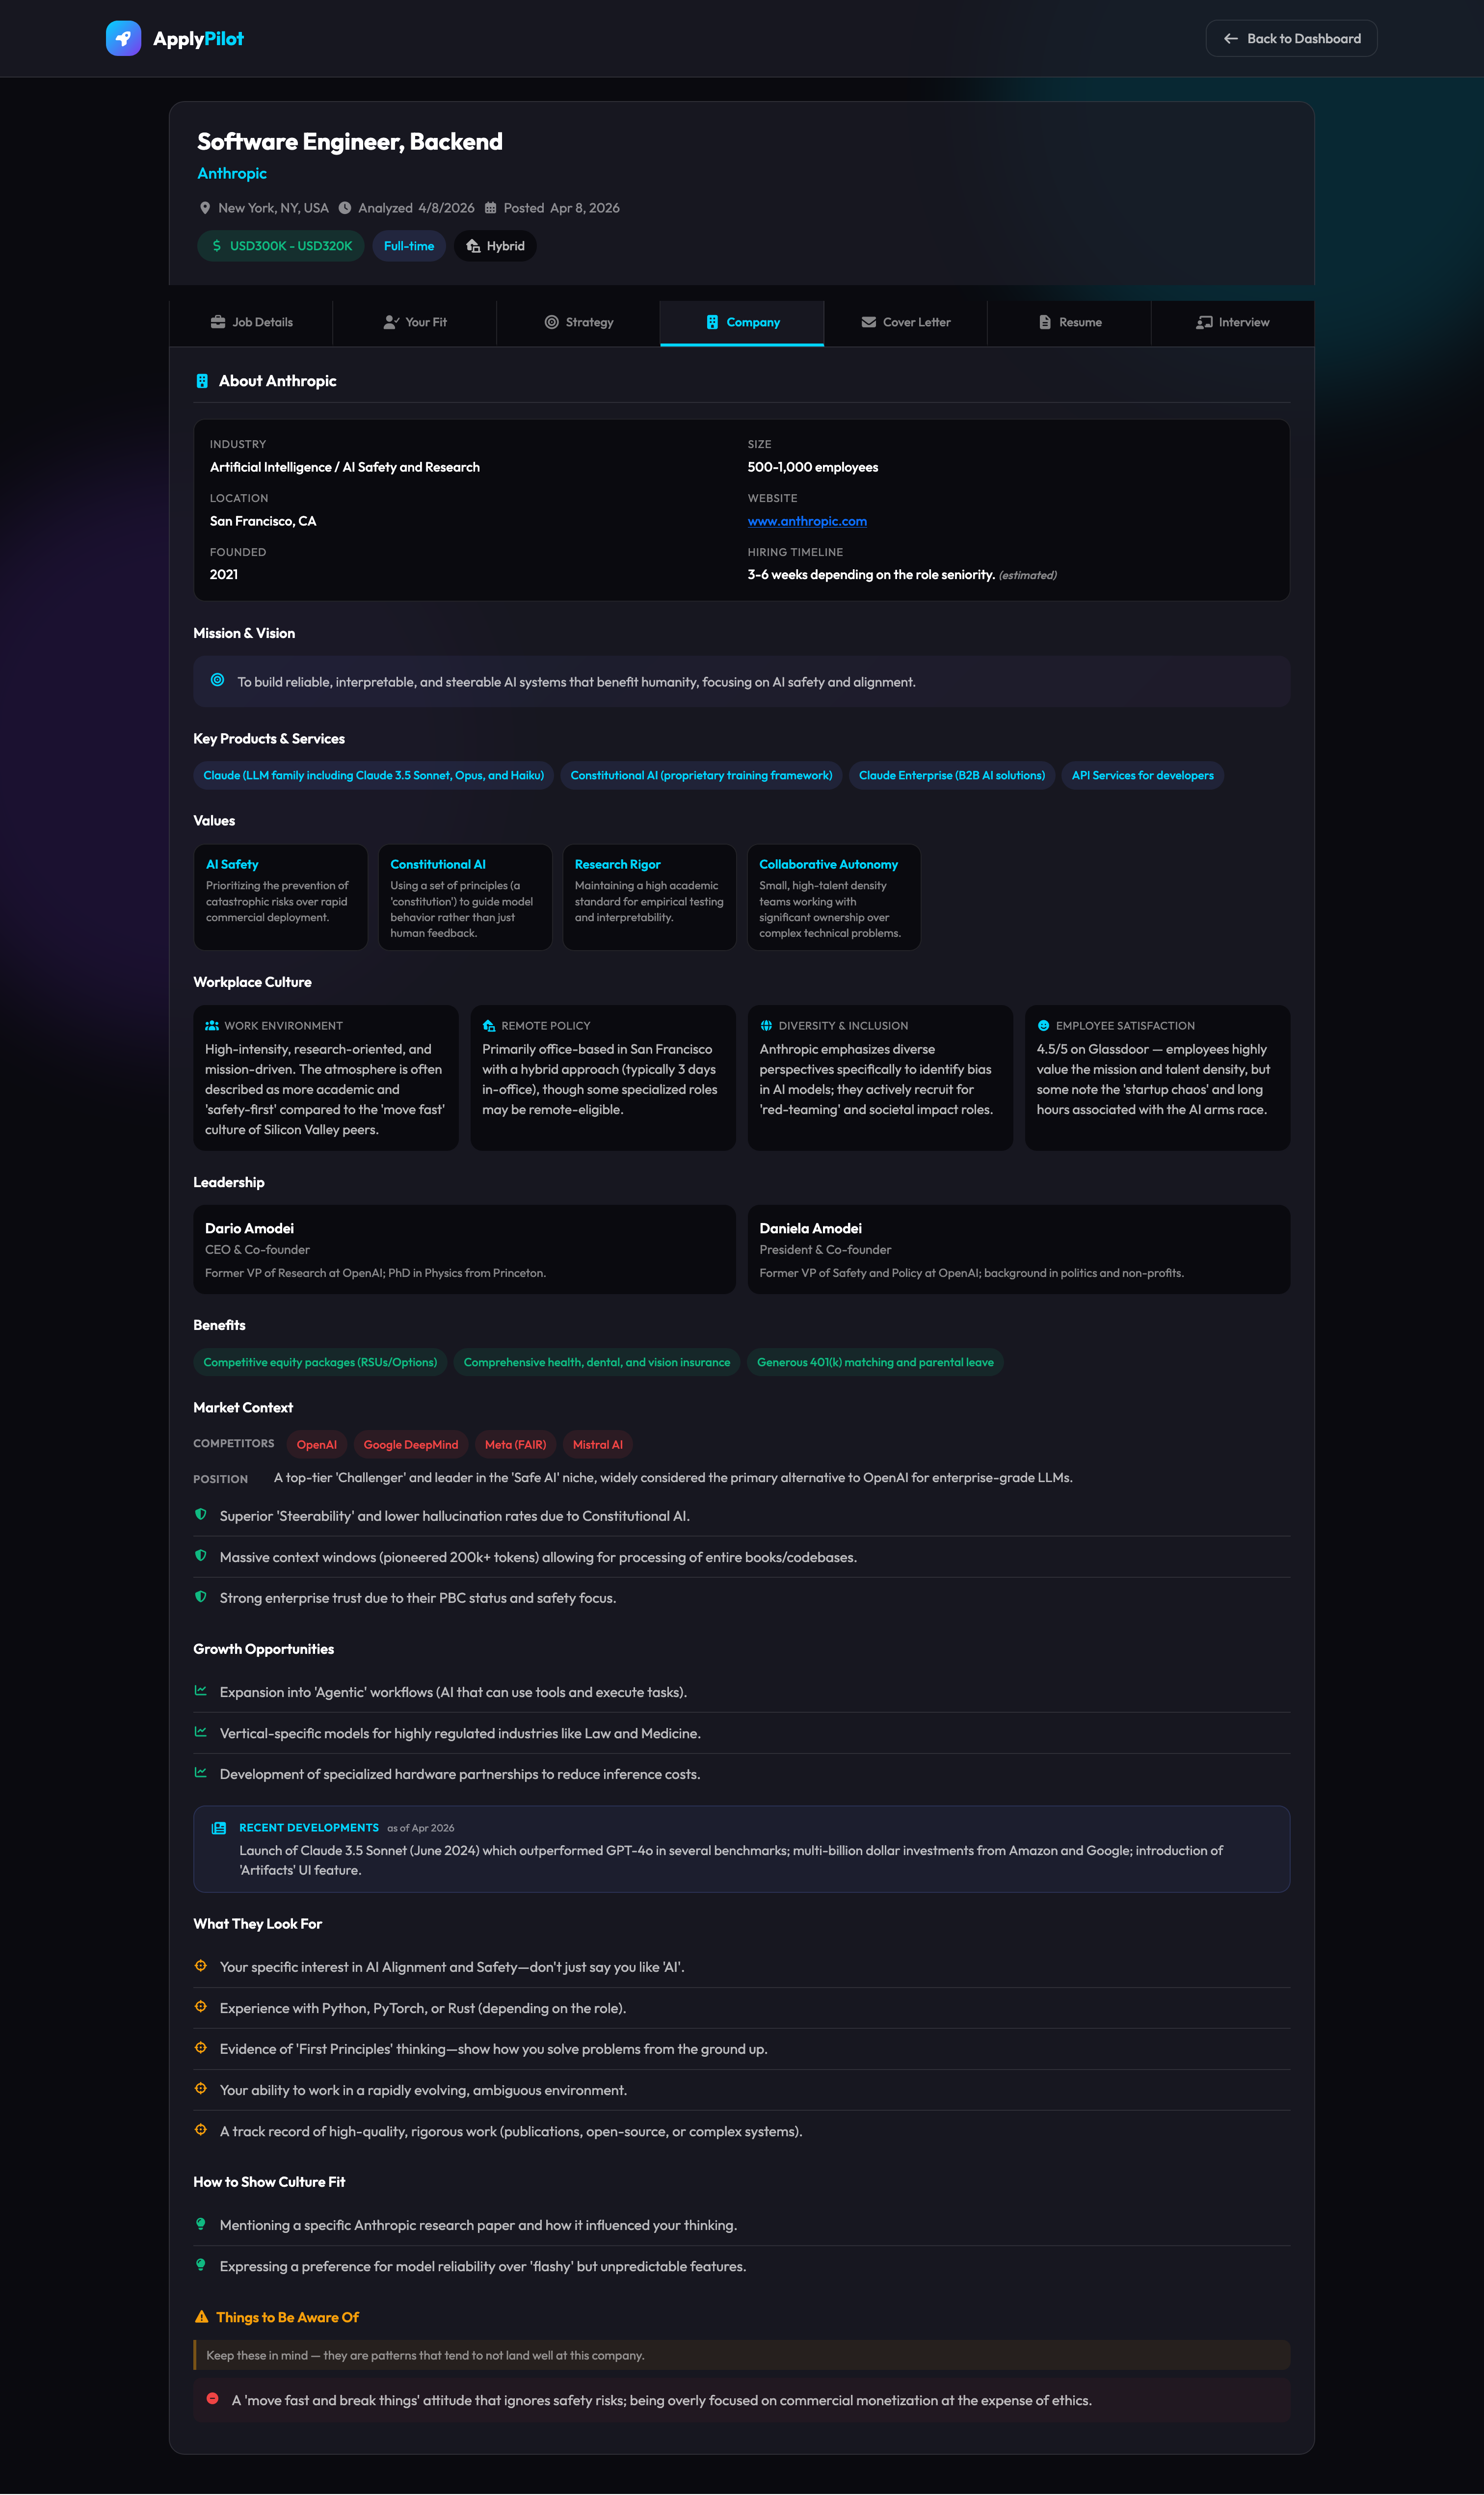
Task: Click the chart icon beside specialized hardware partnerships
Action: pyautogui.click(x=201, y=1772)
